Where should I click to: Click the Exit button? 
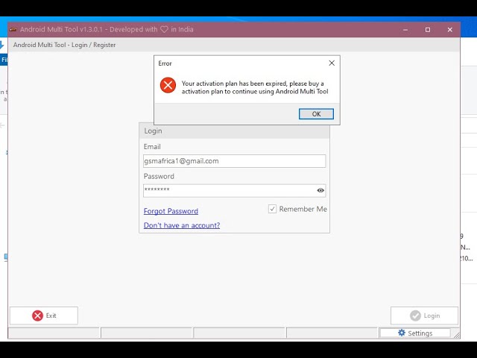44,315
